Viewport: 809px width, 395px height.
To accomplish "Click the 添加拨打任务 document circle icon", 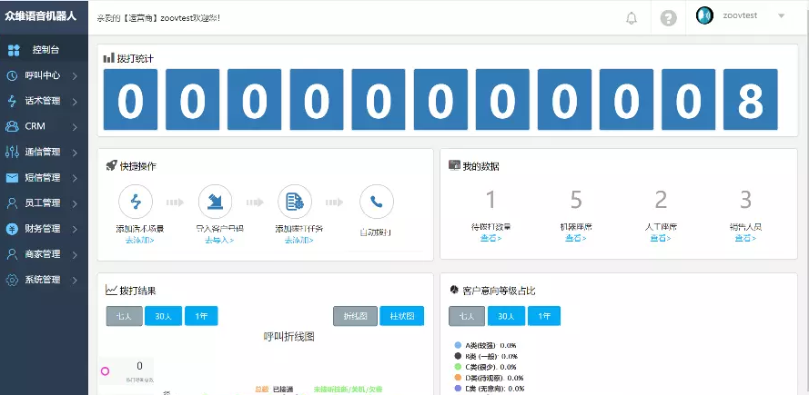I will pyautogui.click(x=295, y=202).
